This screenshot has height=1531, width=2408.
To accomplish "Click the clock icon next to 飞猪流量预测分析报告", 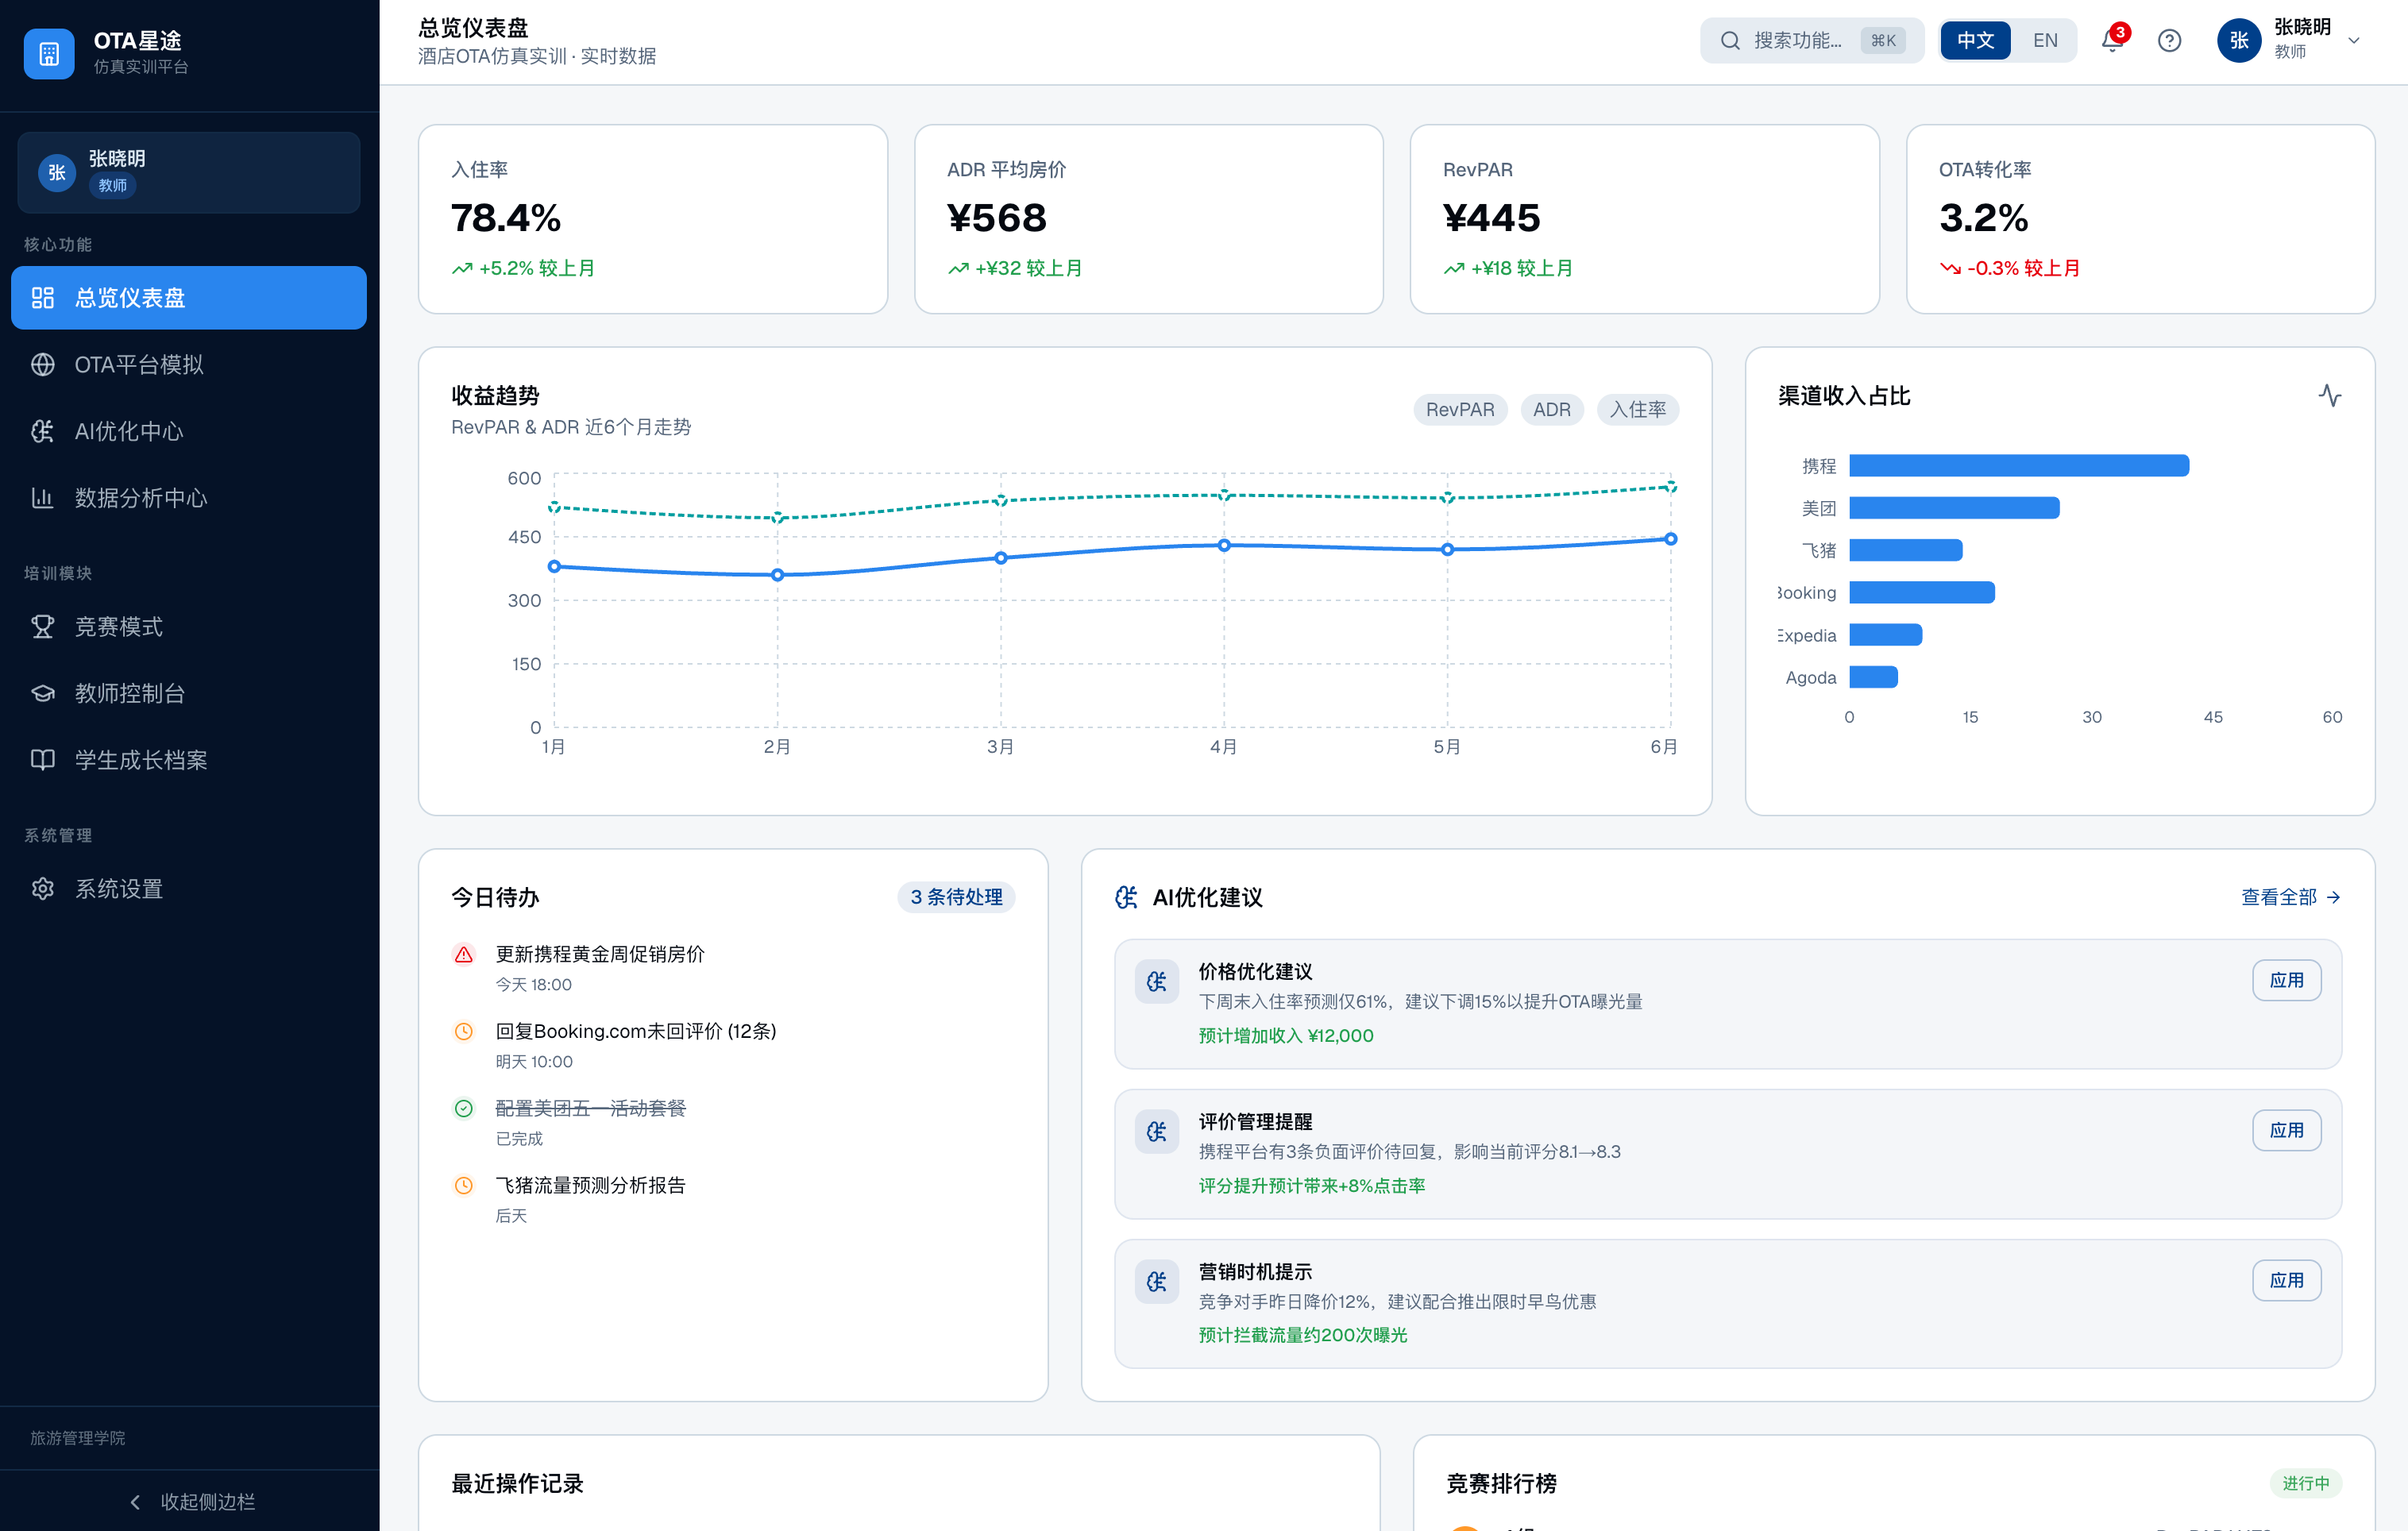I will pyautogui.click(x=464, y=1185).
